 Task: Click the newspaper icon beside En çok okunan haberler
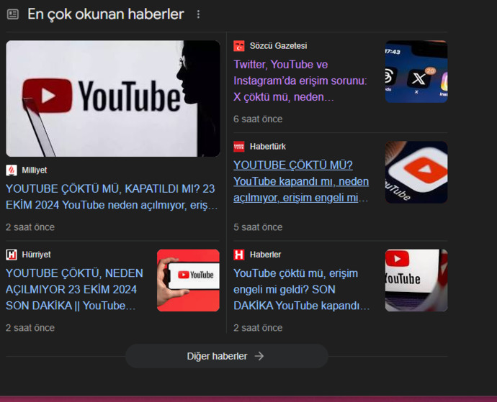[x=13, y=14]
